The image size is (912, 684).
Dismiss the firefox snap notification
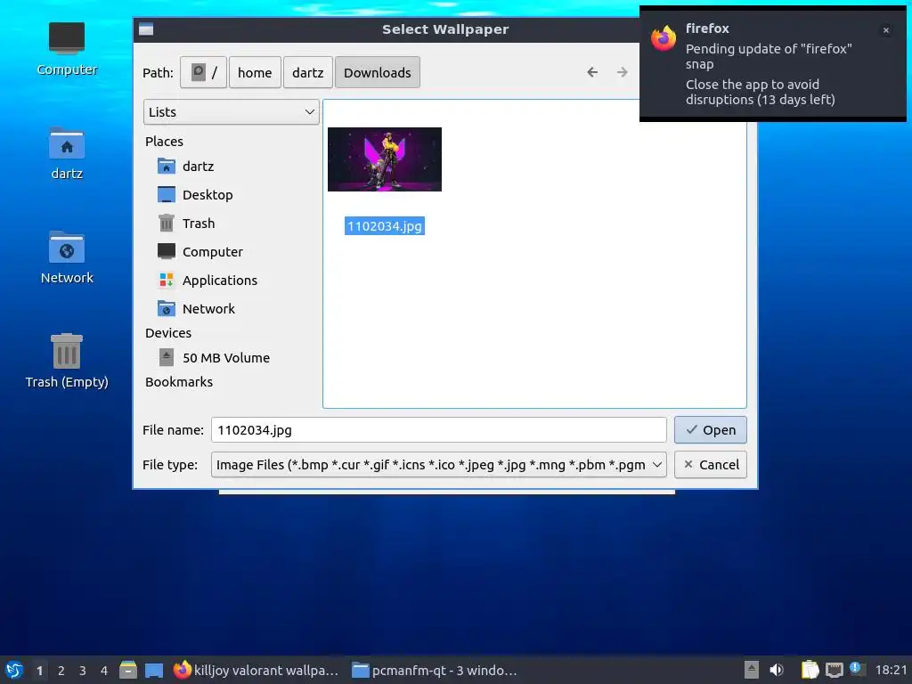(886, 30)
